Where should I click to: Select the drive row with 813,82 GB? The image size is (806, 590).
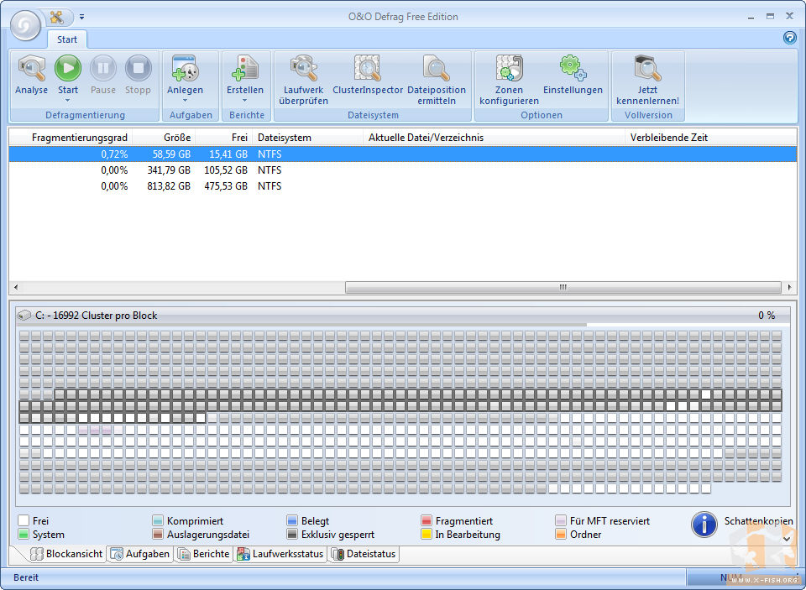(403, 186)
